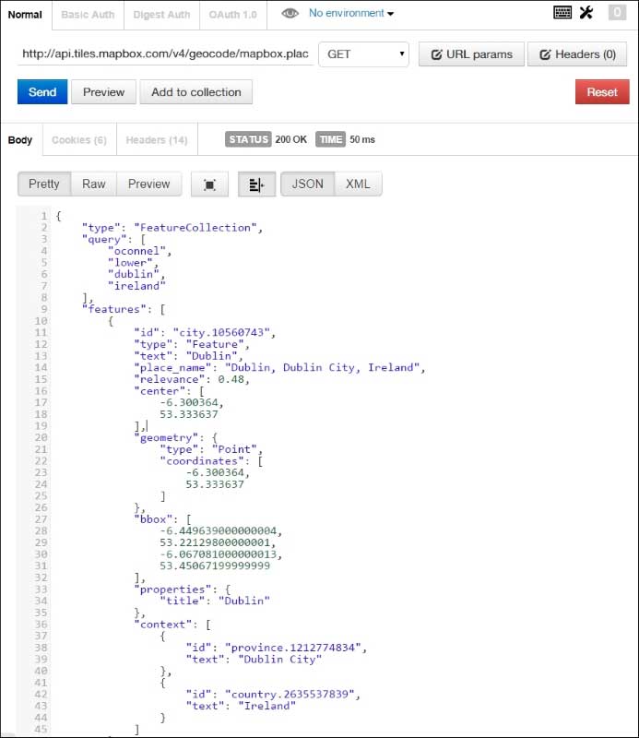
Task: Click Add to collection button
Action: coord(196,92)
